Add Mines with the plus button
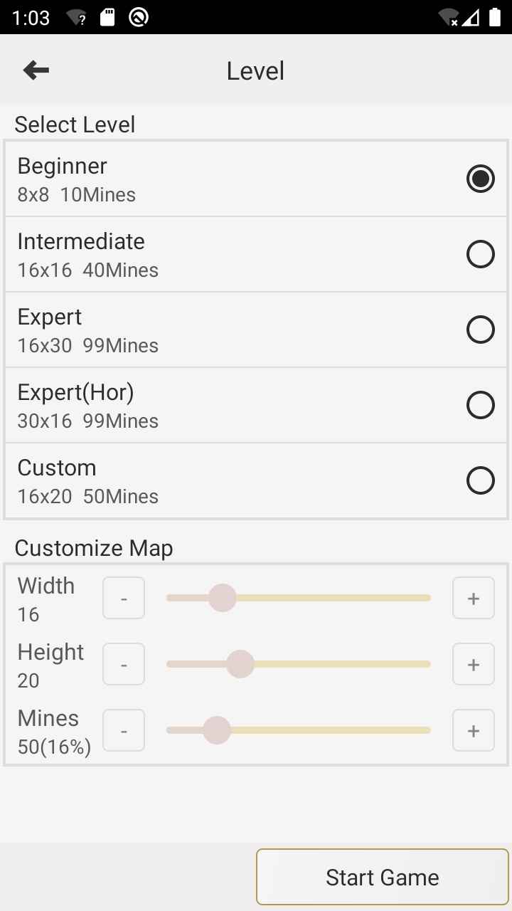 click(474, 731)
